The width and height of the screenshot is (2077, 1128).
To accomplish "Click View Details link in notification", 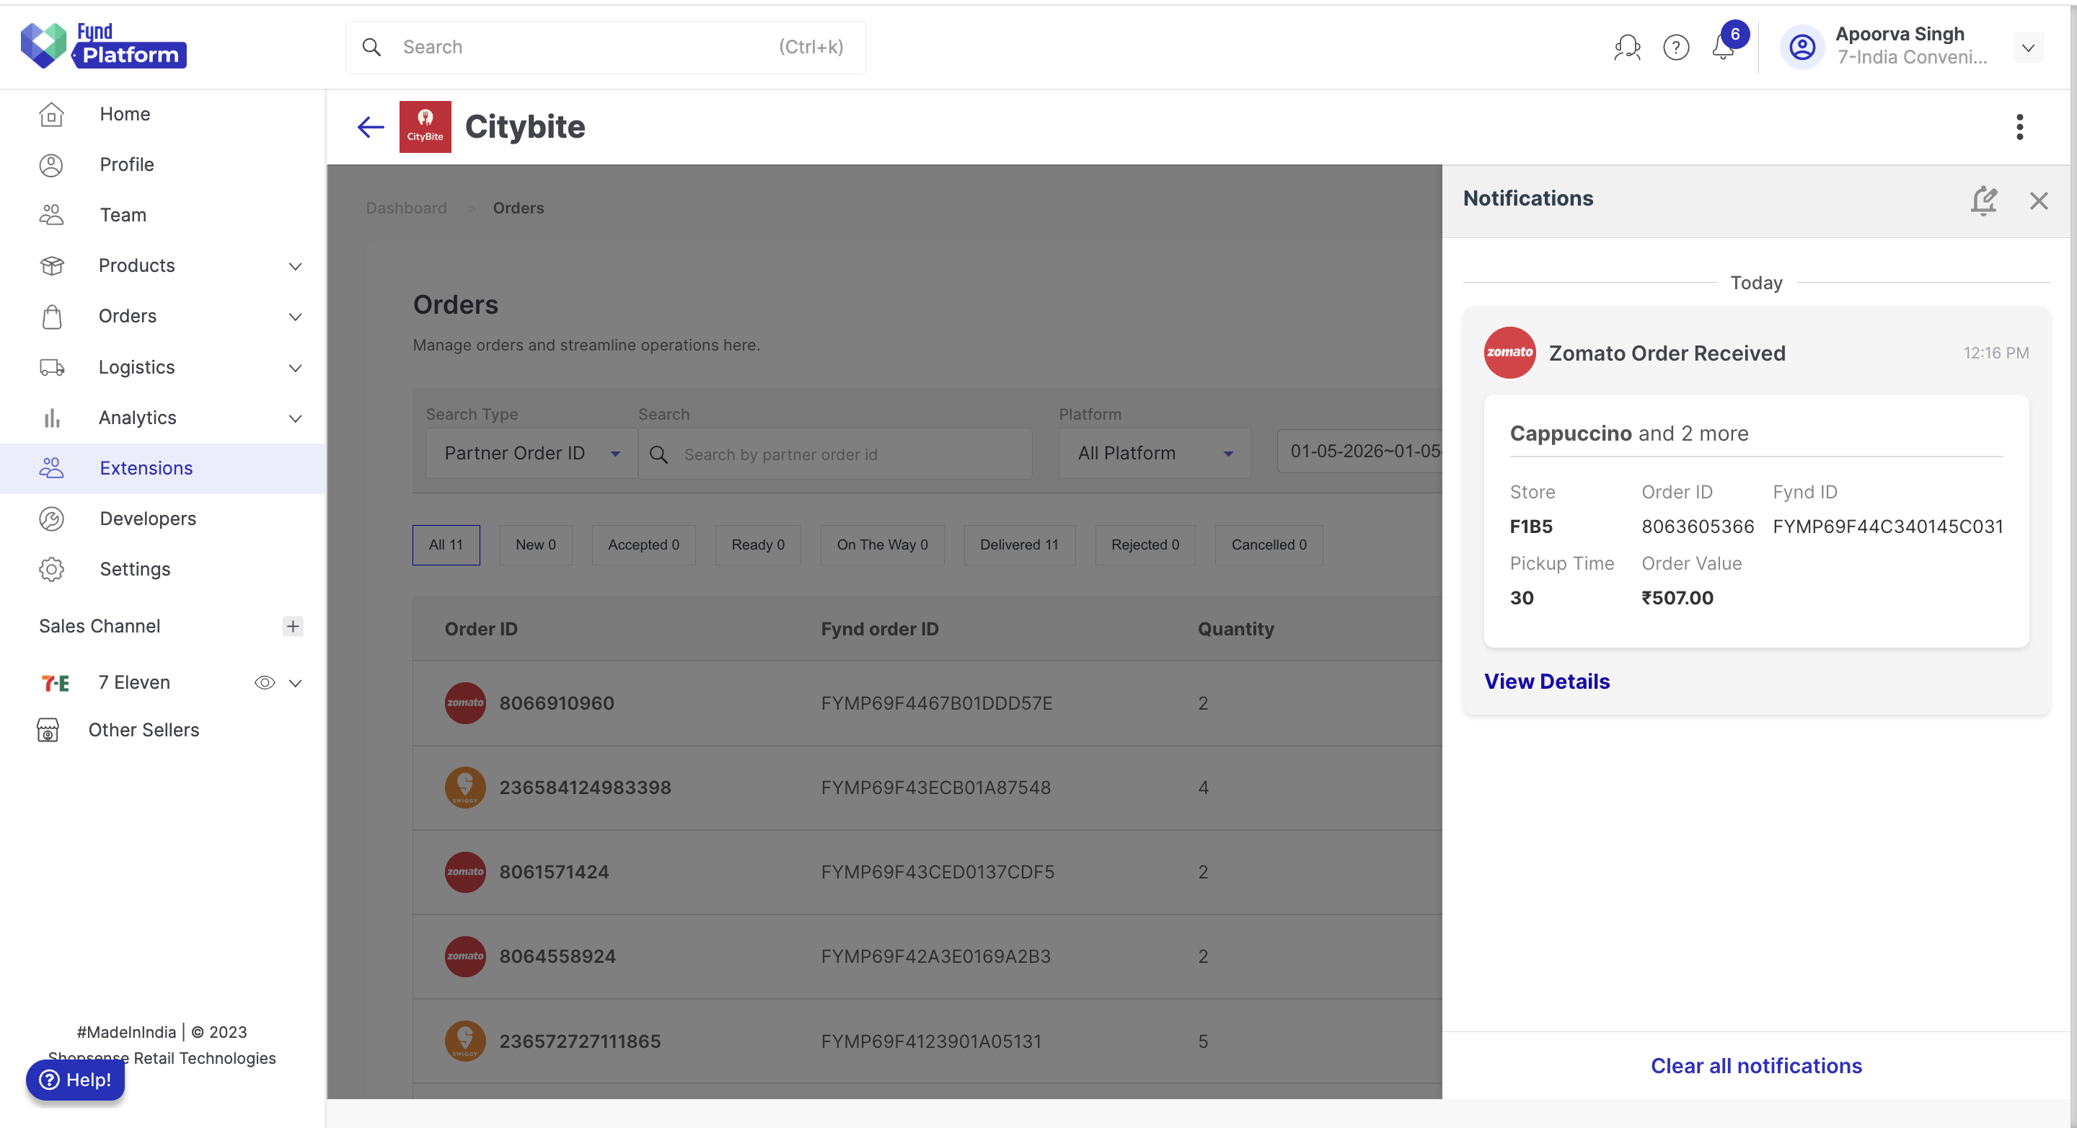I will (1546, 682).
